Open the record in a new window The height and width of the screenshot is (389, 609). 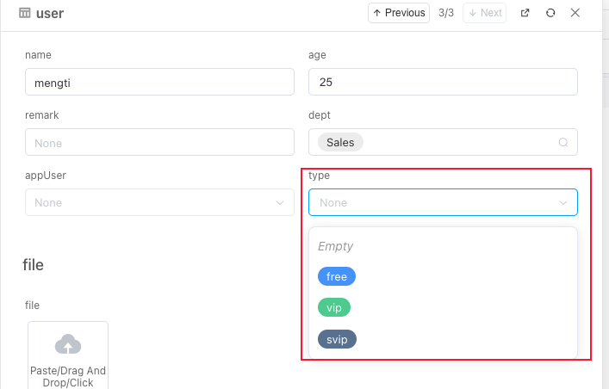point(525,13)
